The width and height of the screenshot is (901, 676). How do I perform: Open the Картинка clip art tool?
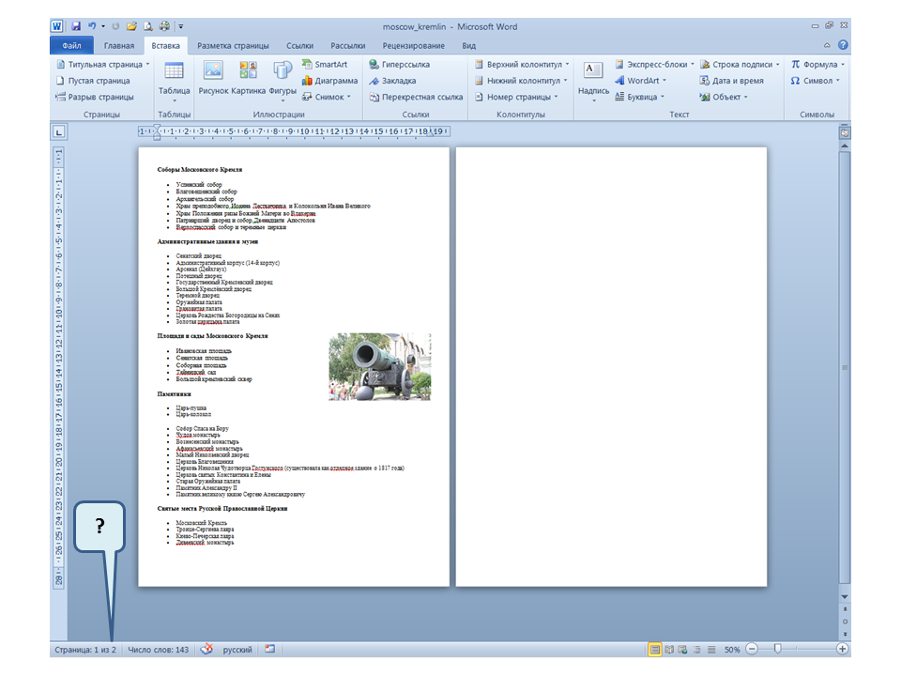249,77
